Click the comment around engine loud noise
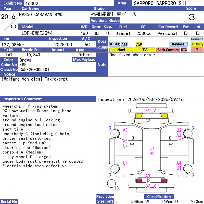 pyautogui.click(x=30, y=125)
